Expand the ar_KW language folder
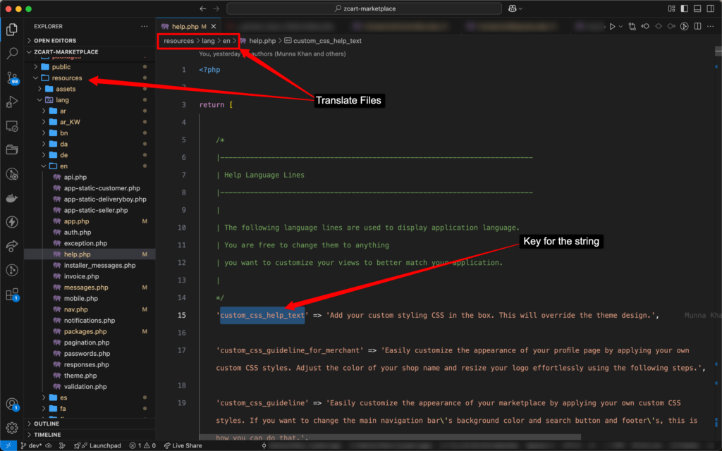The image size is (722, 451). point(69,122)
